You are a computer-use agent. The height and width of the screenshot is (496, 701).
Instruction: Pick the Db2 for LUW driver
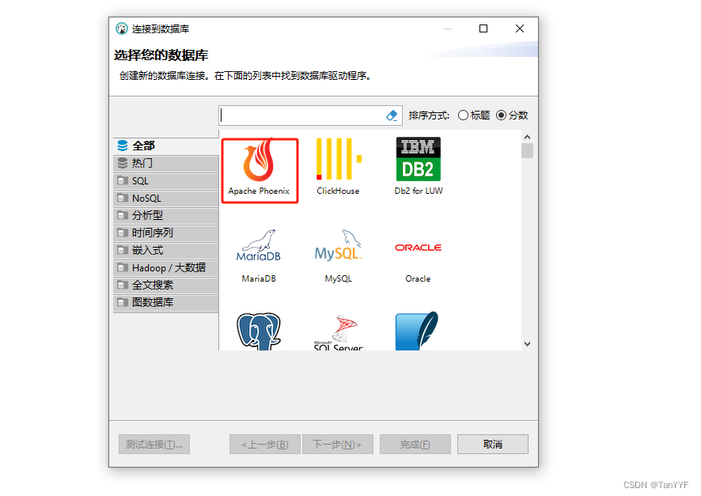pyautogui.click(x=419, y=166)
